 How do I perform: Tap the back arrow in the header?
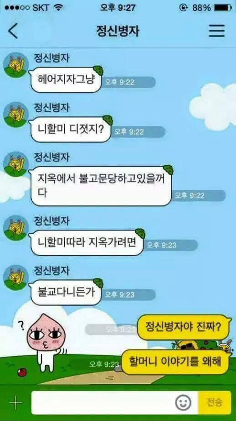13,31
